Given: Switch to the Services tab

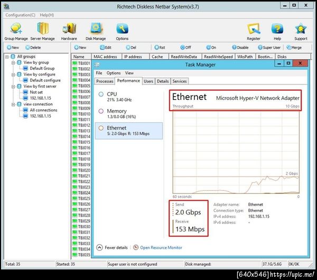Looking at the screenshot, I should coord(180,81).
